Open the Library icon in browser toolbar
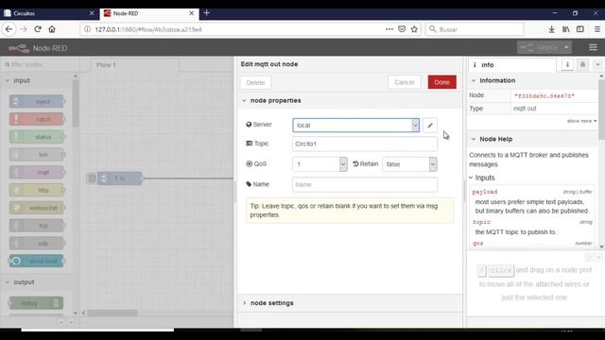 click(566, 29)
